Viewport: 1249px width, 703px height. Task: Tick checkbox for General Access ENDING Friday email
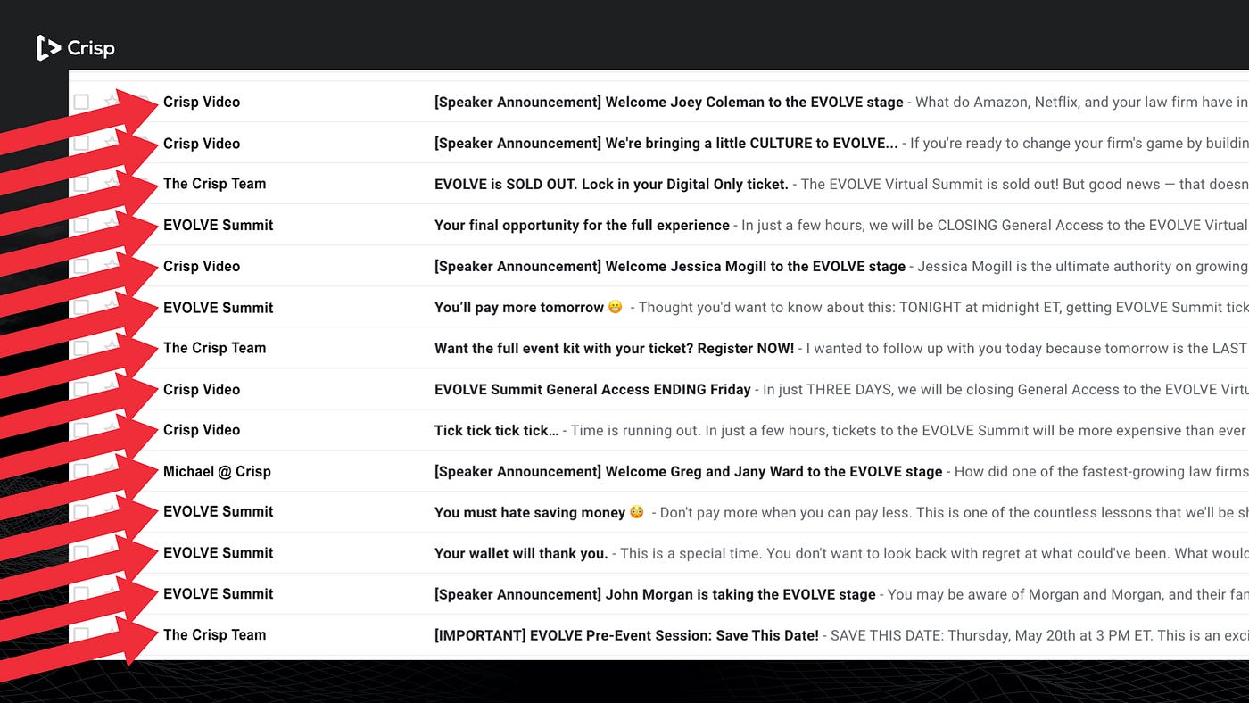pyautogui.click(x=81, y=389)
